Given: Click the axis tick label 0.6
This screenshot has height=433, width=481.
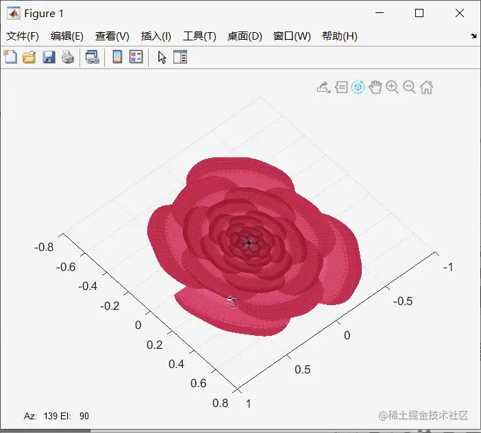Looking at the screenshot, I should click(x=198, y=383).
